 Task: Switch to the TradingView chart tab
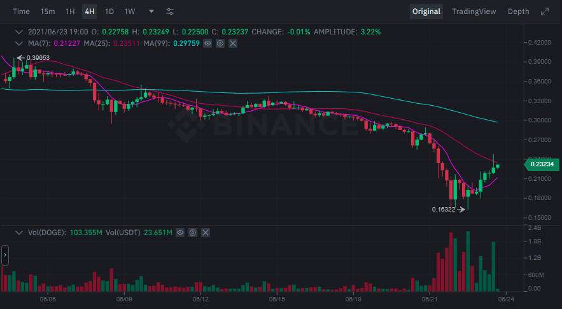(x=474, y=11)
